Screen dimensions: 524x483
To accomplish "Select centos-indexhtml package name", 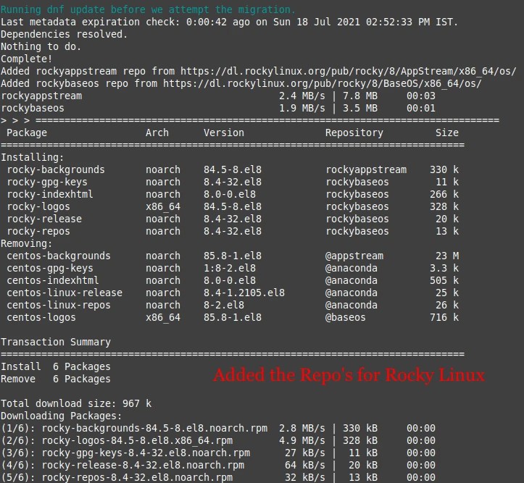I will pos(53,281).
